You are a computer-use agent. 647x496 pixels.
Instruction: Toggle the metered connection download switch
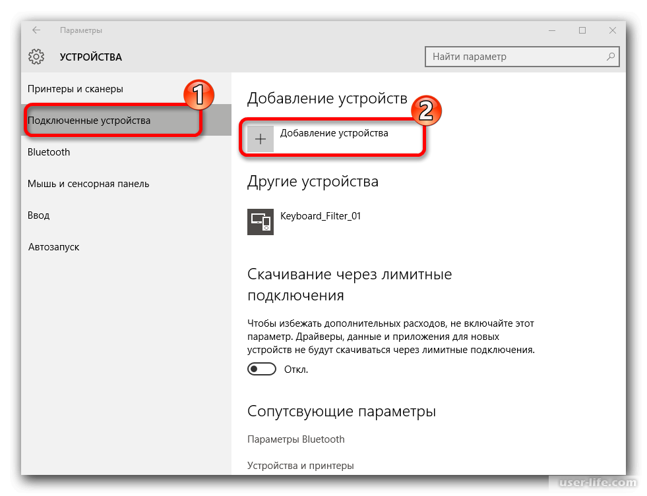click(262, 369)
